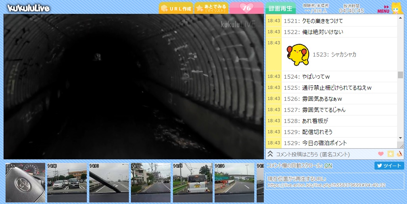The height and width of the screenshot is (204, 407).
Task: Switch to the 録画再生 tab
Action: 280,8
